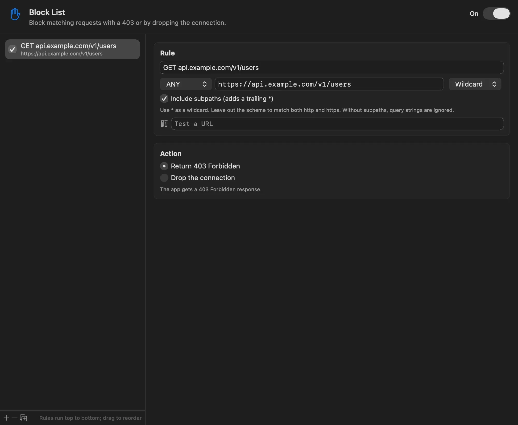
Task: Duplicate the selected rule icon
Action: pos(23,418)
